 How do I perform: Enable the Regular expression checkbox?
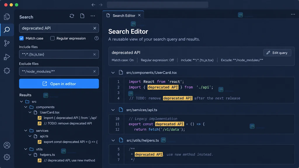[52, 38]
